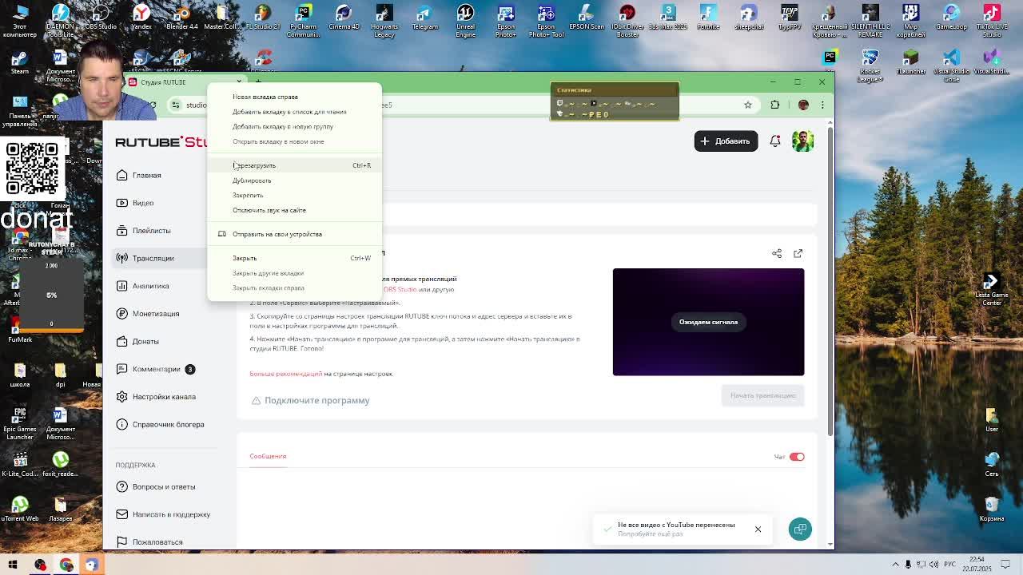
Task: Click the "Больше рекомендаций" link
Action: (285, 374)
